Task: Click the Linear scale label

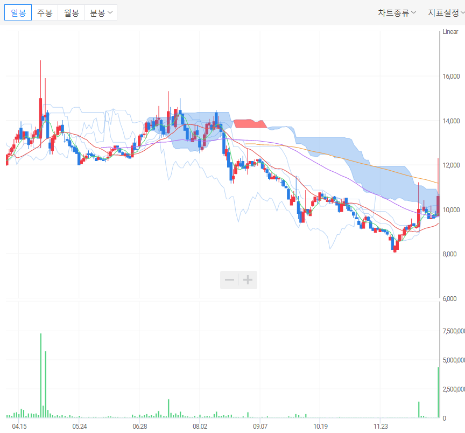Action: [x=450, y=32]
